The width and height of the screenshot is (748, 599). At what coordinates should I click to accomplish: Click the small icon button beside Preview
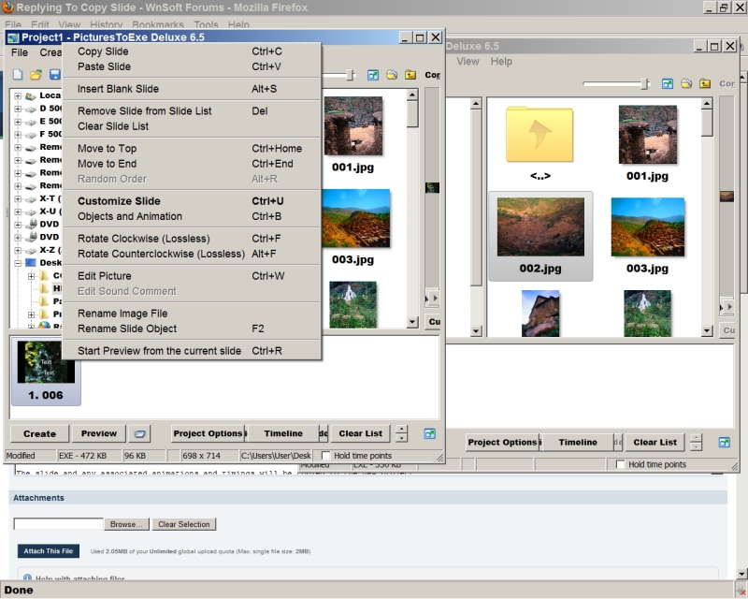point(139,433)
